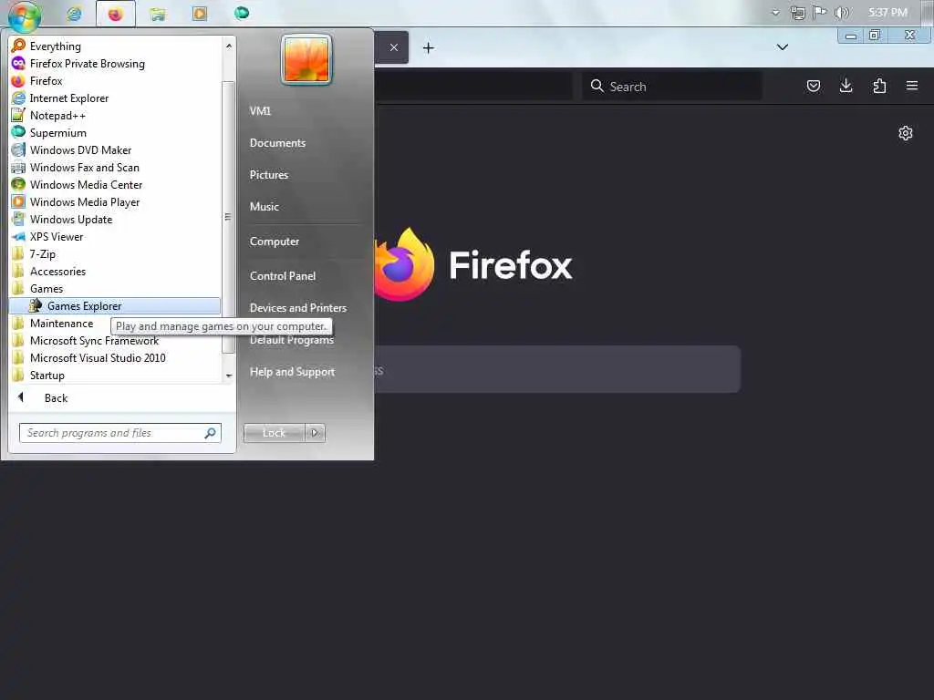Open Firefox Extensions puzzle icon

pos(879,86)
